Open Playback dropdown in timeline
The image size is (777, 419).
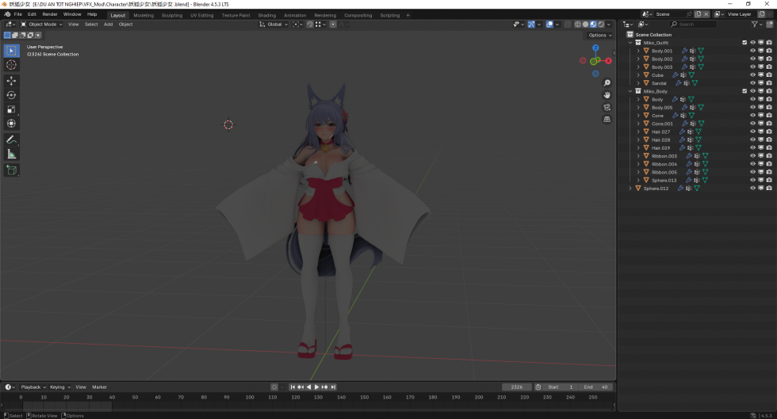(x=33, y=387)
